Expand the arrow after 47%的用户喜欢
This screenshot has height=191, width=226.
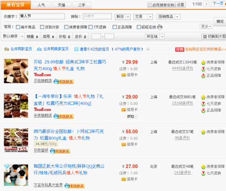coord(148,49)
